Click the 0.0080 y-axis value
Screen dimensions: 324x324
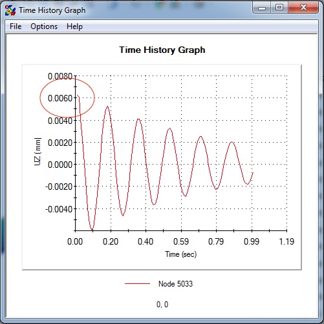[60, 76]
